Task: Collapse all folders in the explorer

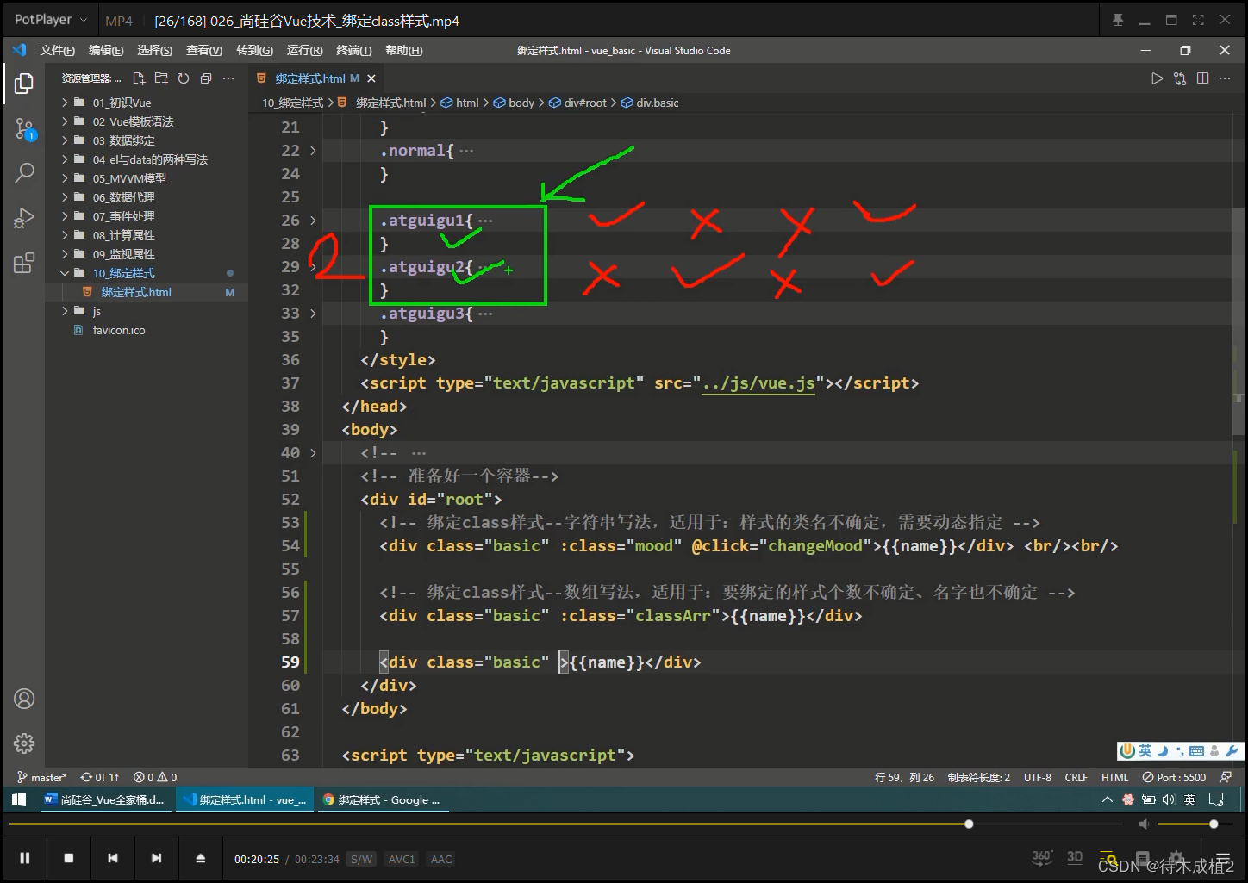Action: (206, 78)
